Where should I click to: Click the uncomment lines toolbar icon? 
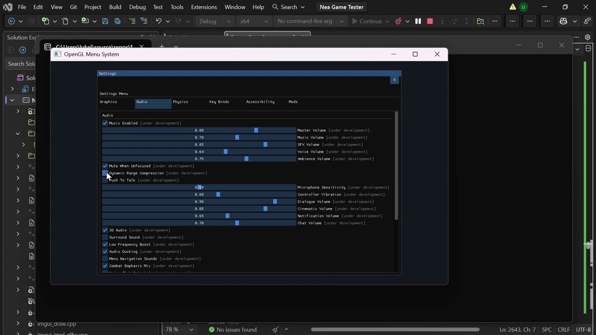point(144,21)
